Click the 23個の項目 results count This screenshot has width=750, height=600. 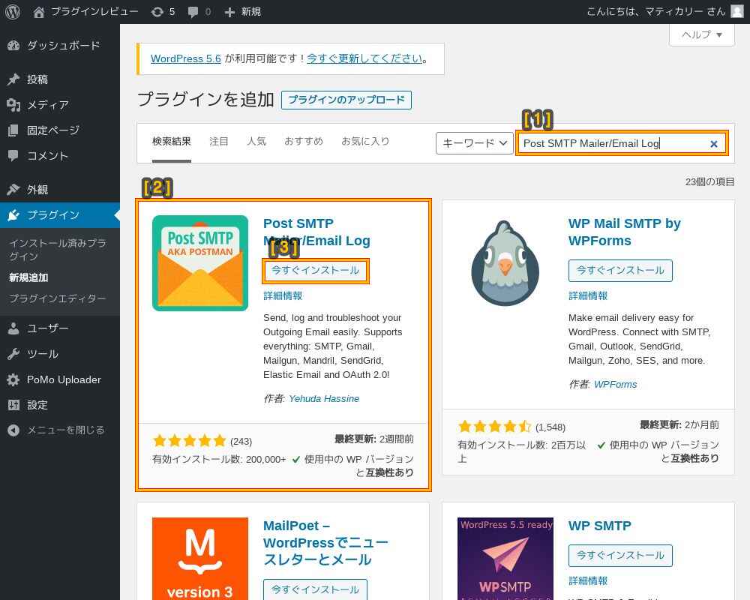(709, 181)
